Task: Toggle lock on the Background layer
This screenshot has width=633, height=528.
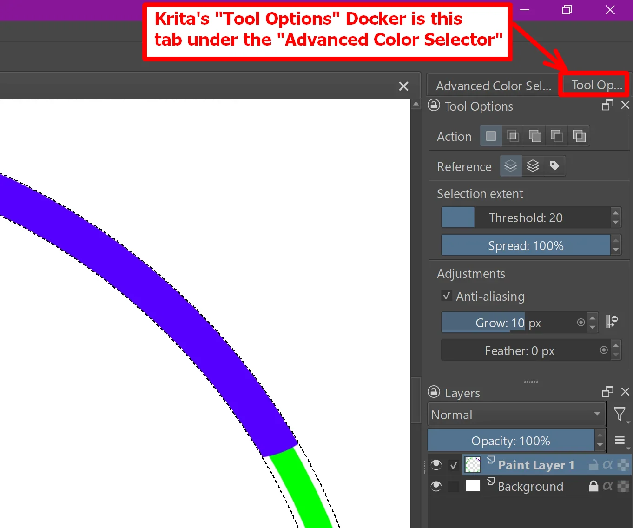Action: click(x=593, y=486)
